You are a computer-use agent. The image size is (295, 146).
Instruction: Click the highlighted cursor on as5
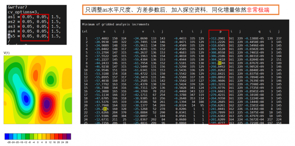pos(9,36)
